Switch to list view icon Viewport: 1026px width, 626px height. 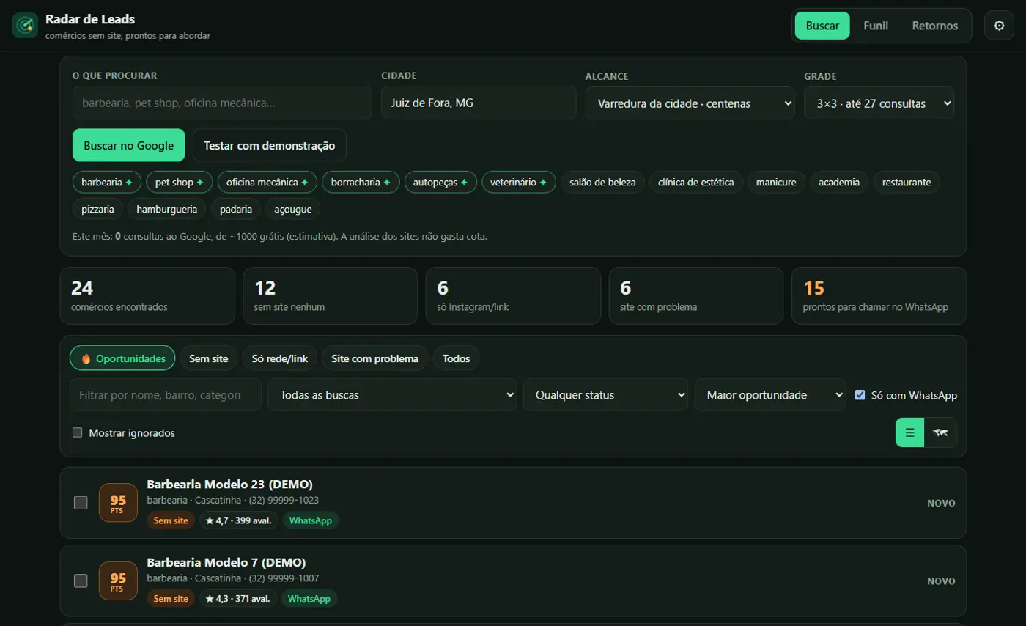[910, 432]
